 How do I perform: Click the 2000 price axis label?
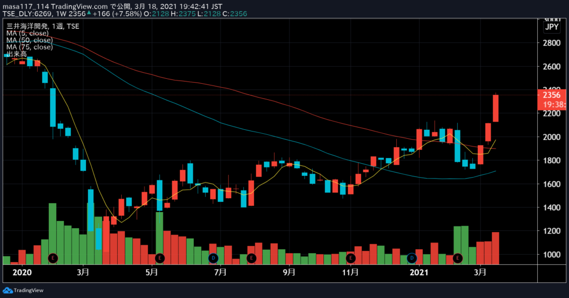552,137
